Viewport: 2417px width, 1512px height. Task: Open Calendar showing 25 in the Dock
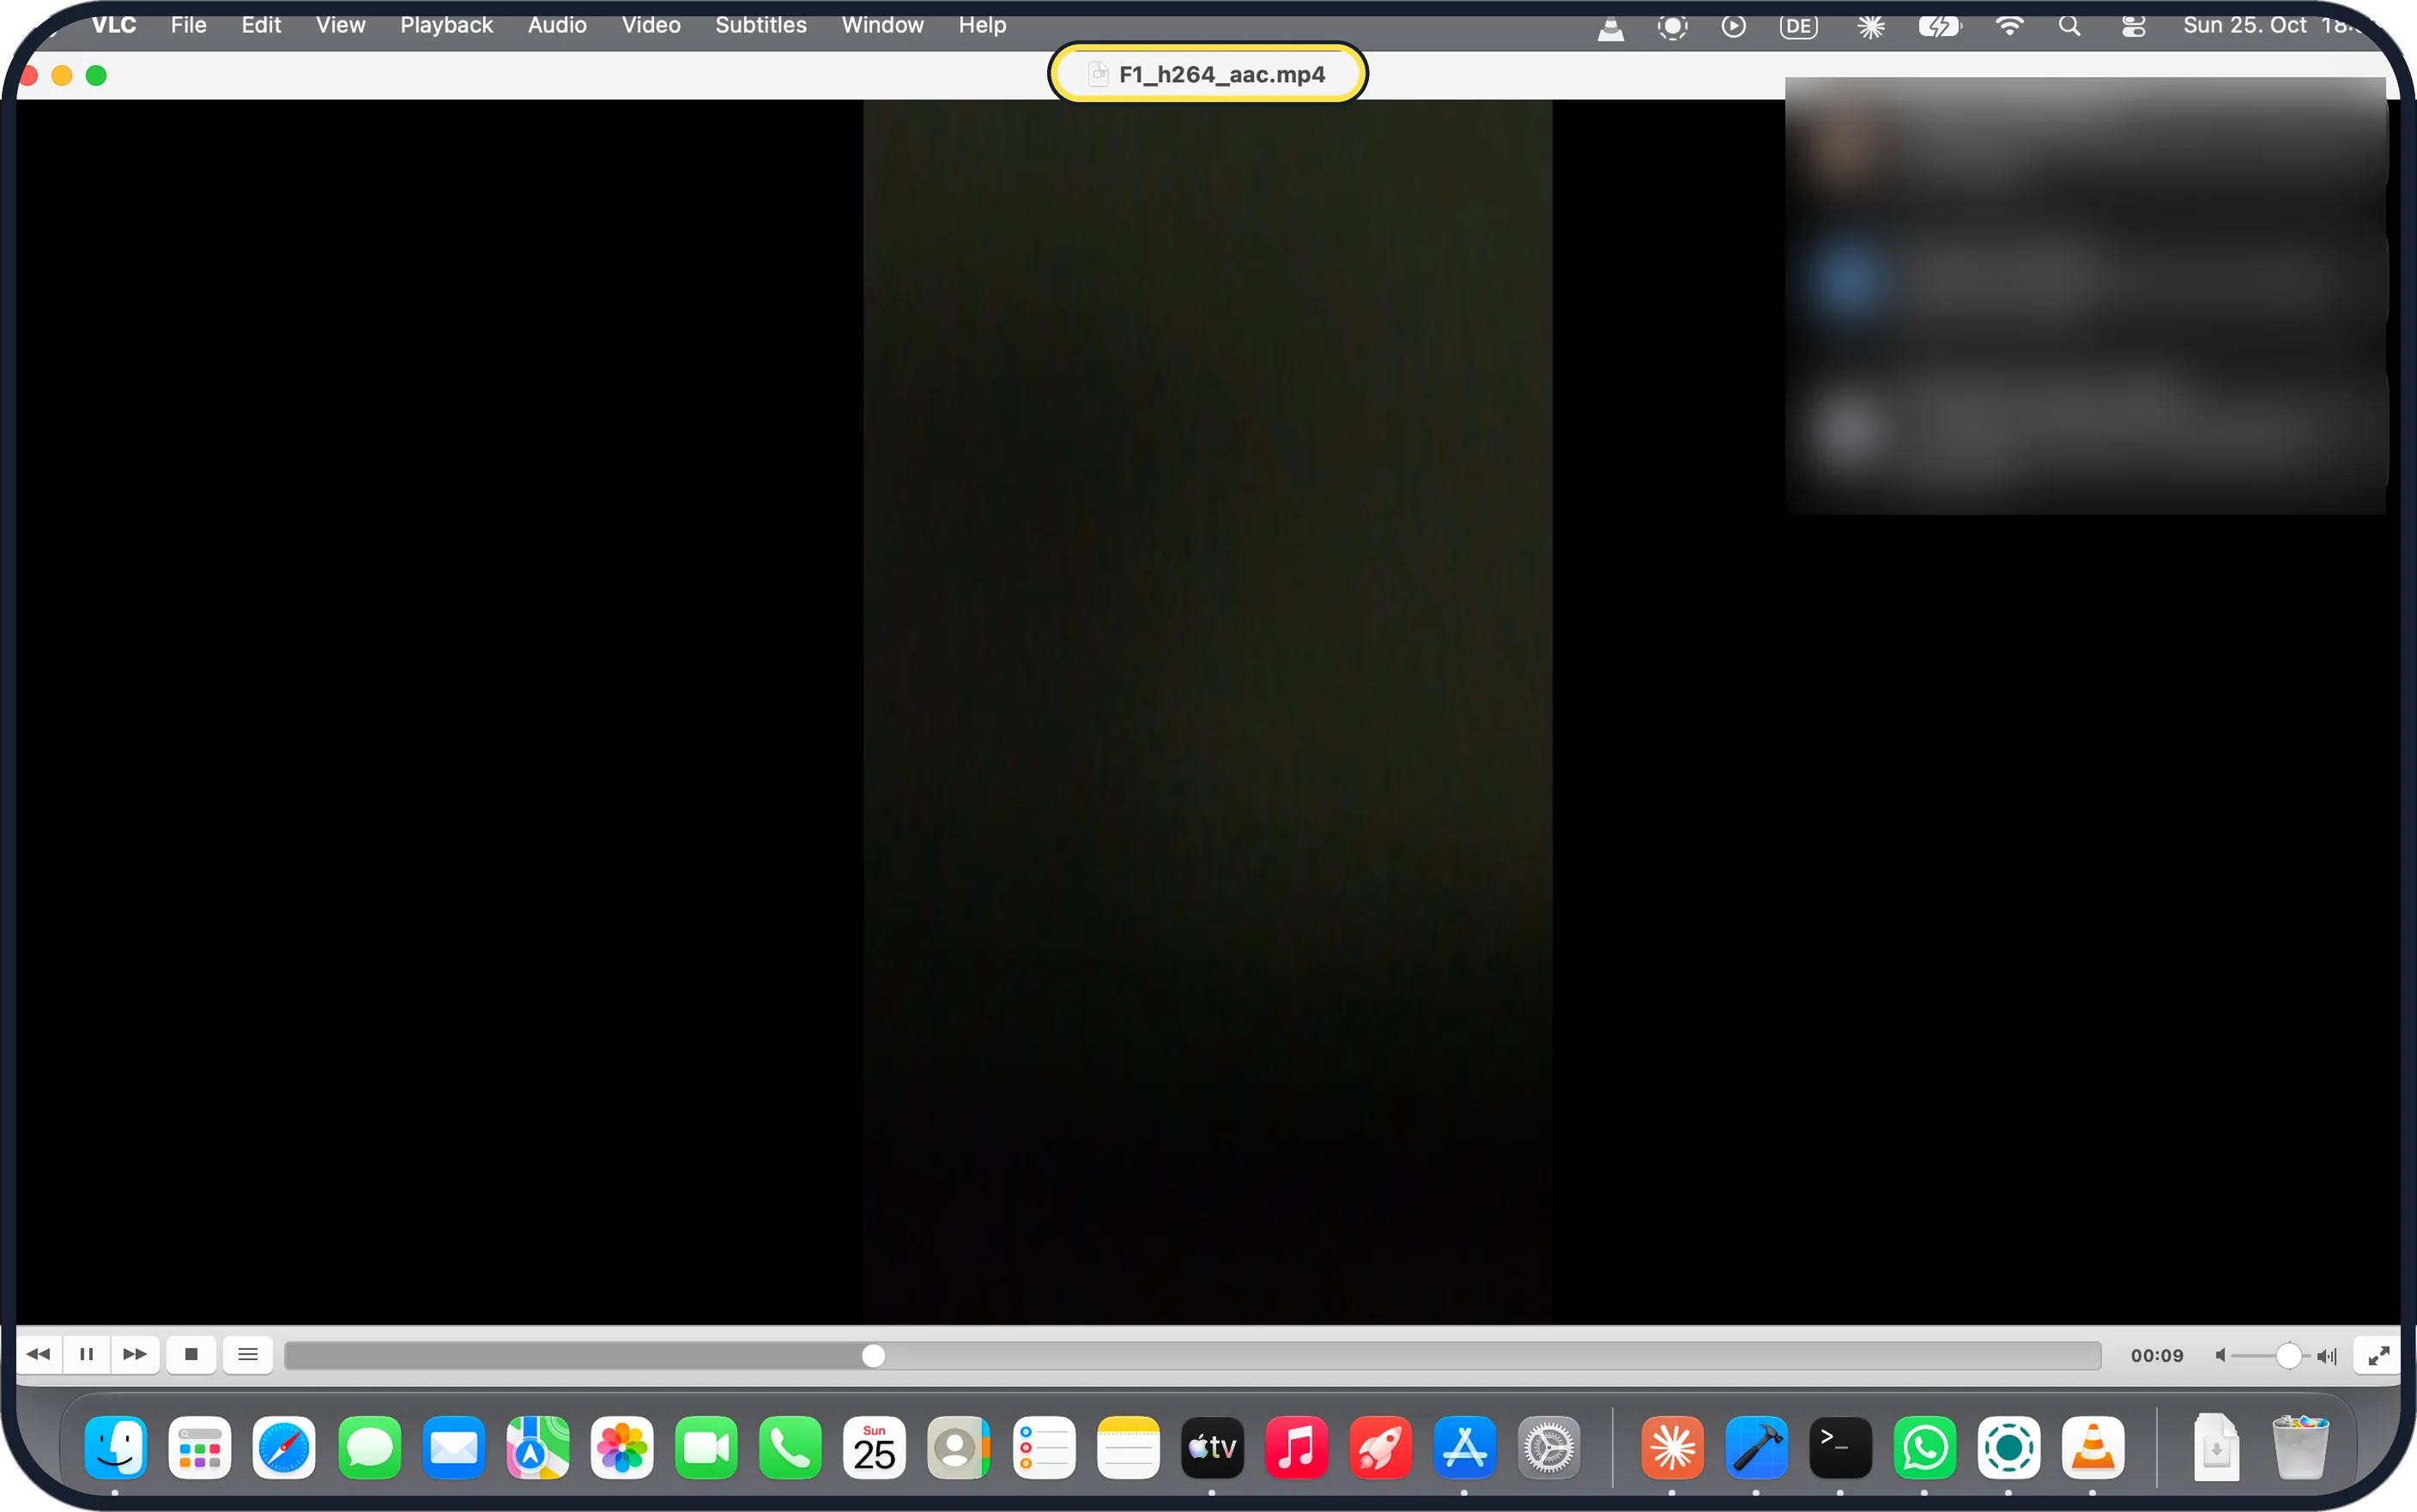coord(874,1447)
